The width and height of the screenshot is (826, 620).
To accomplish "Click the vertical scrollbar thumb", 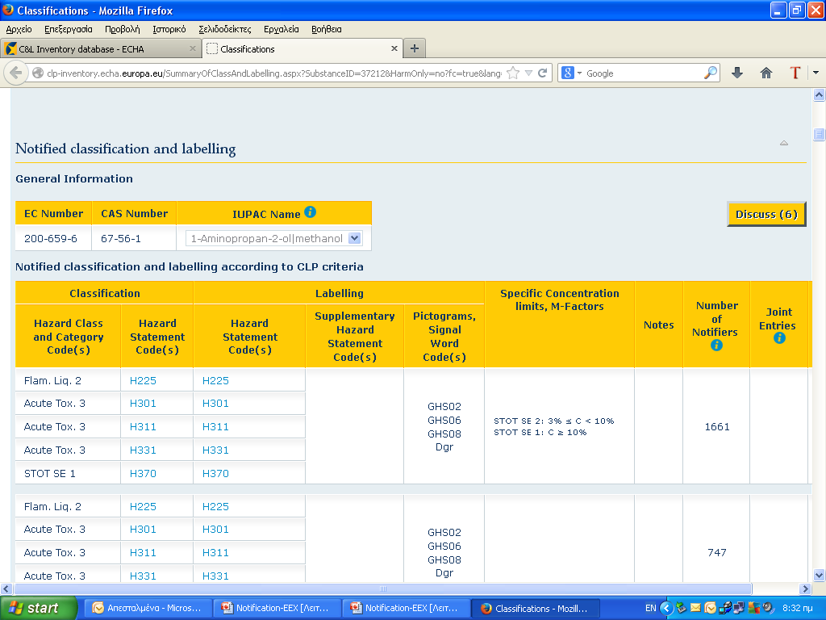I will click(819, 134).
